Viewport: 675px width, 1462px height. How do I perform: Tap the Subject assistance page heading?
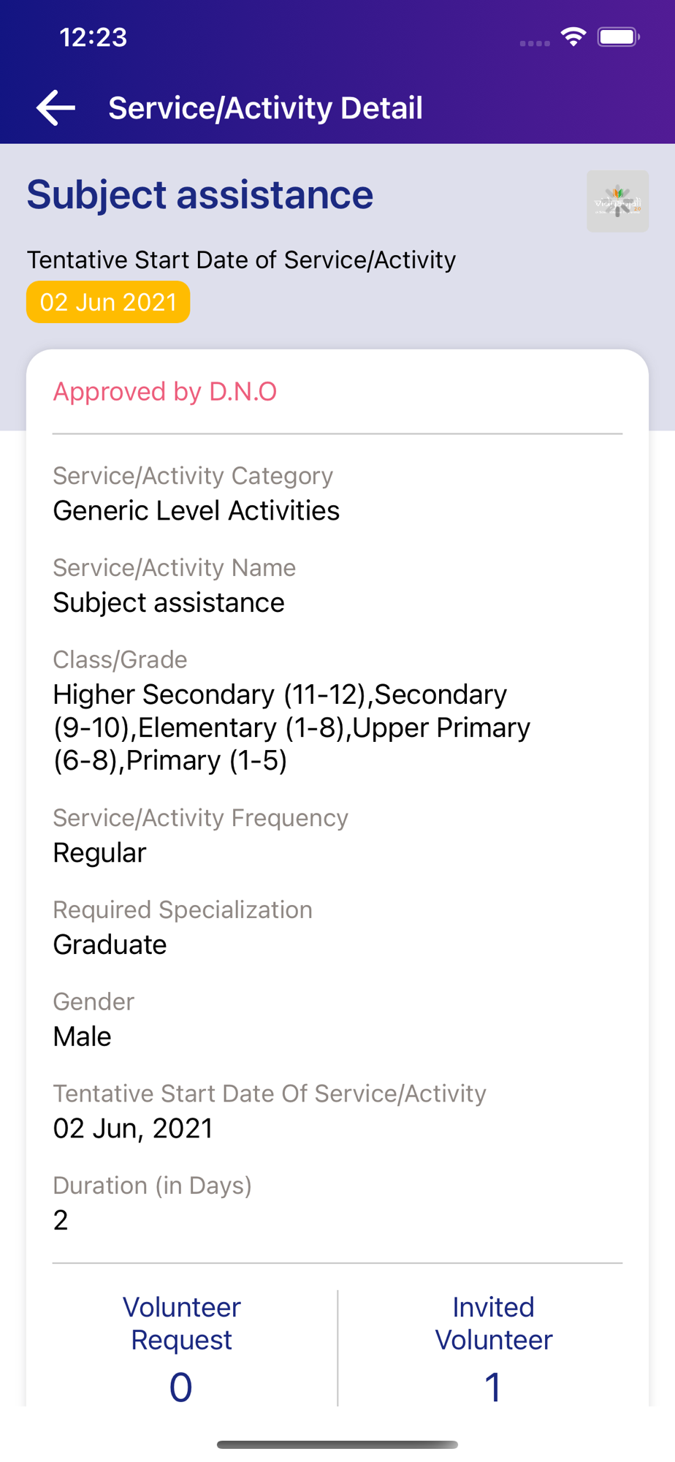(200, 194)
